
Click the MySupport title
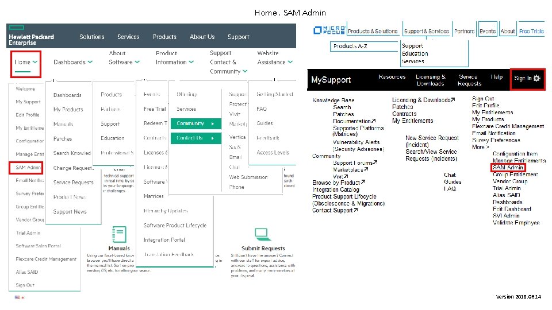[331, 80]
